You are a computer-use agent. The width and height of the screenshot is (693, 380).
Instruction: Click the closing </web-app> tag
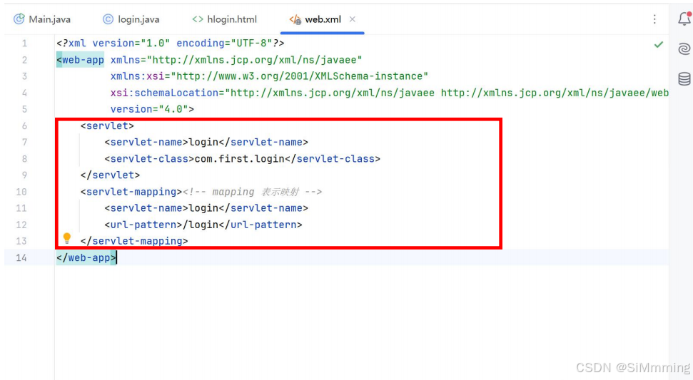(86, 258)
